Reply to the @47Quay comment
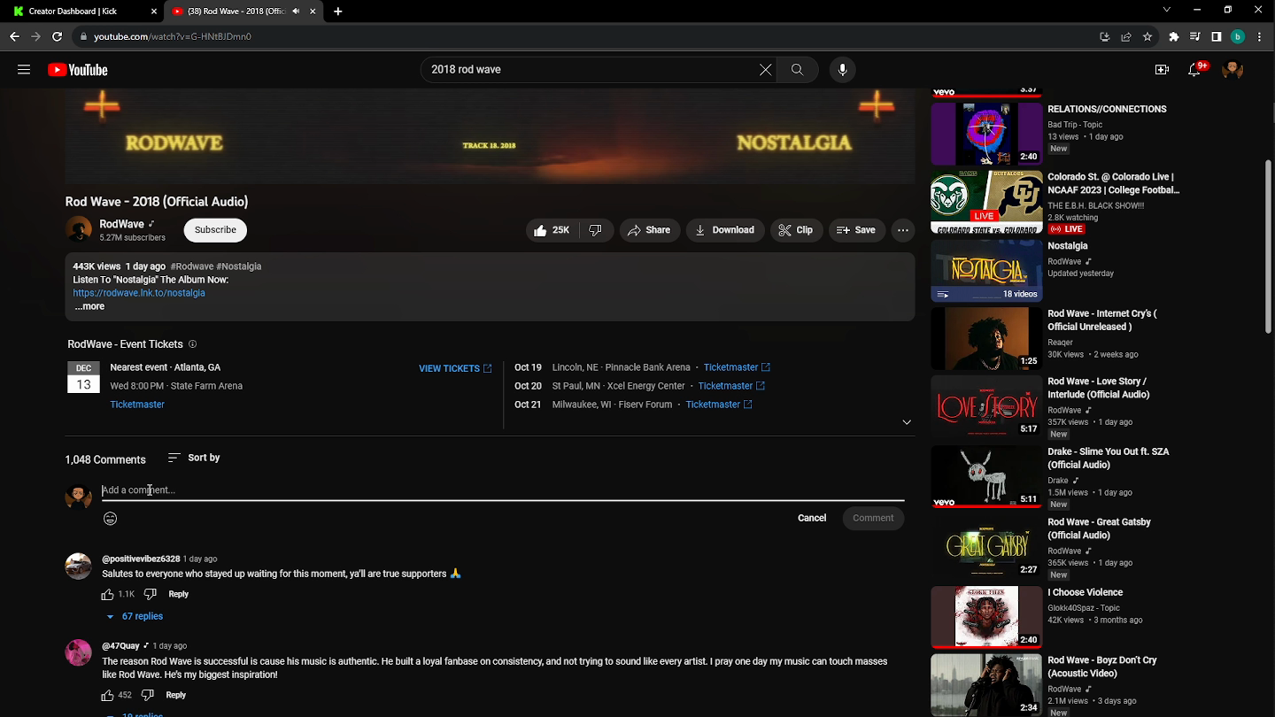The width and height of the screenshot is (1275, 717). click(176, 696)
